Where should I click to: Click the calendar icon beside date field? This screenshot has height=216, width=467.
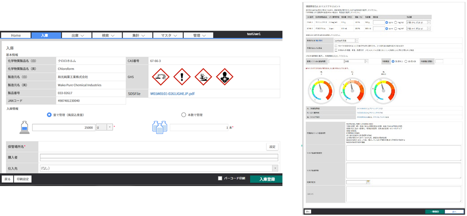(369, 182)
